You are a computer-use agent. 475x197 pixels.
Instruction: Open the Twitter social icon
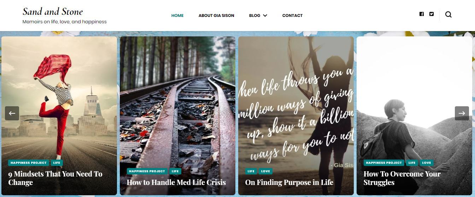[x=432, y=14]
